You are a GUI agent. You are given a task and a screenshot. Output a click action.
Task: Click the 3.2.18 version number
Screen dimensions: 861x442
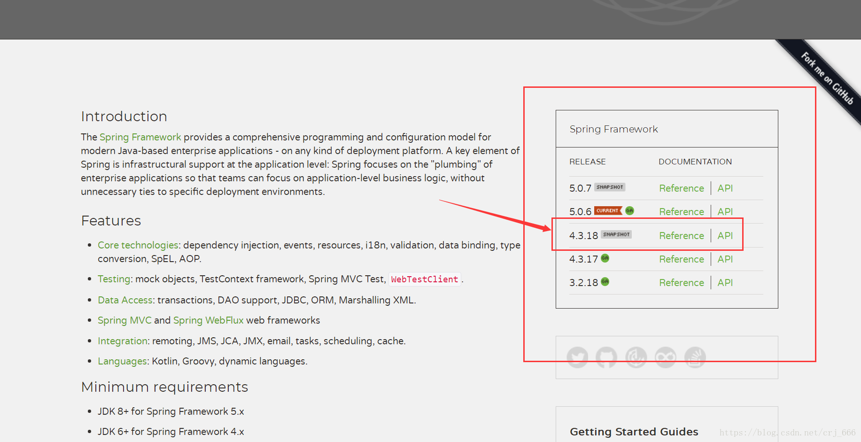[x=583, y=283]
